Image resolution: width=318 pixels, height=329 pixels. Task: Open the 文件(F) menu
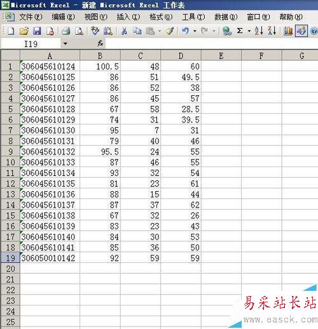[x=31, y=17]
